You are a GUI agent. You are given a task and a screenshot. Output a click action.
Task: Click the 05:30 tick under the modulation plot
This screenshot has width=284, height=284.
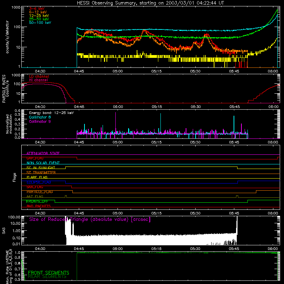tap(195, 142)
